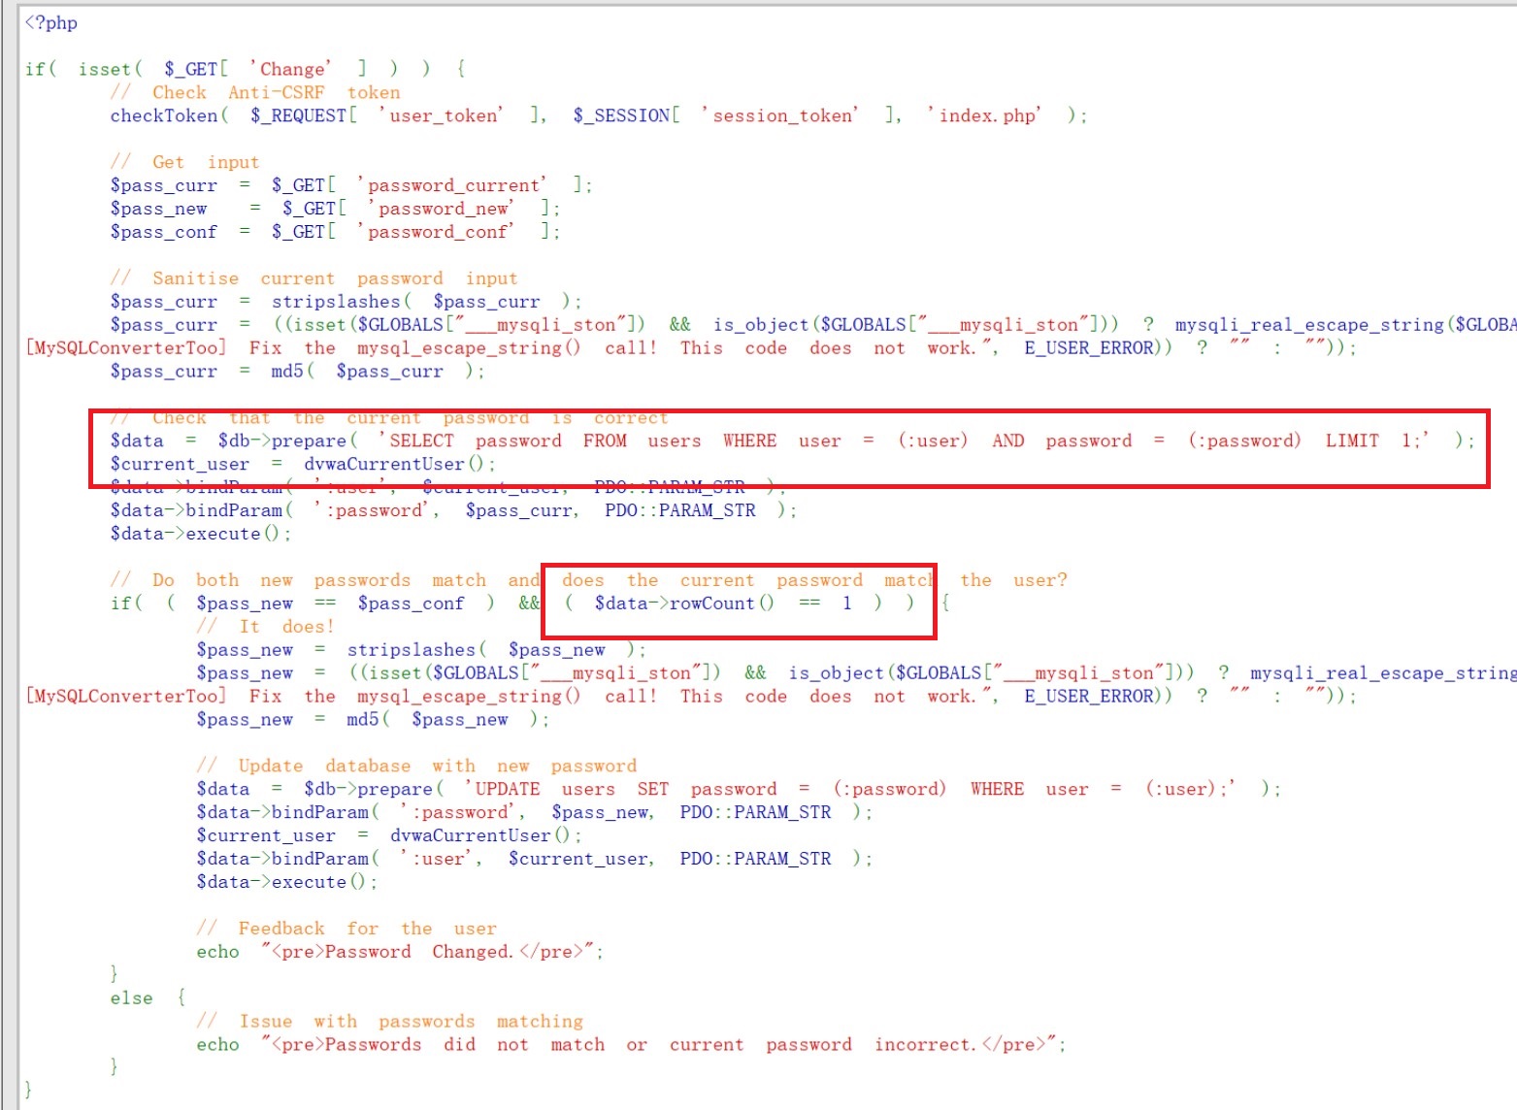Click the 'checkToken(' function call
Image resolution: width=1517 pixels, height=1110 pixels.
170,115
